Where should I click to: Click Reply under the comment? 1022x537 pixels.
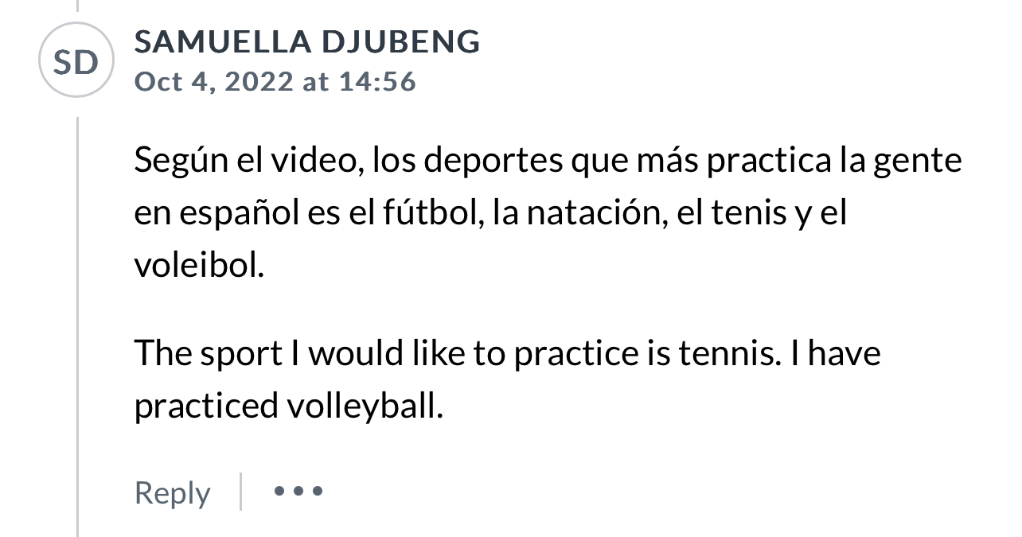tap(172, 492)
